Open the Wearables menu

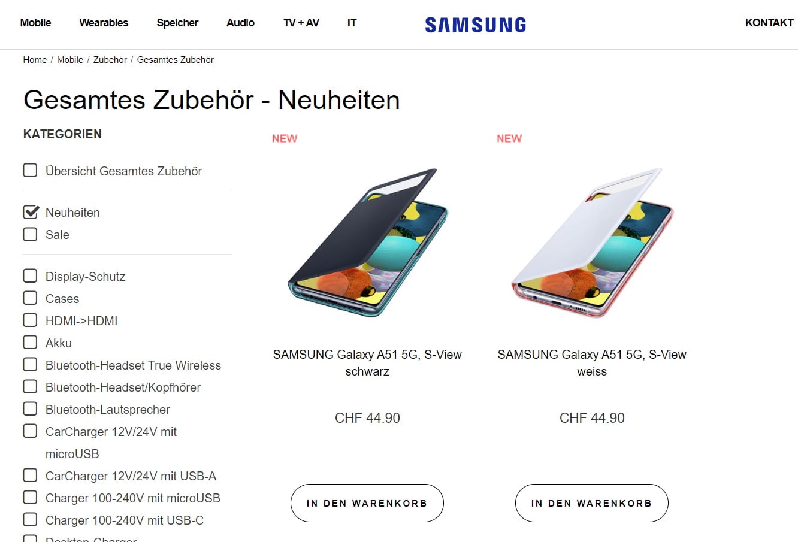pyautogui.click(x=104, y=23)
